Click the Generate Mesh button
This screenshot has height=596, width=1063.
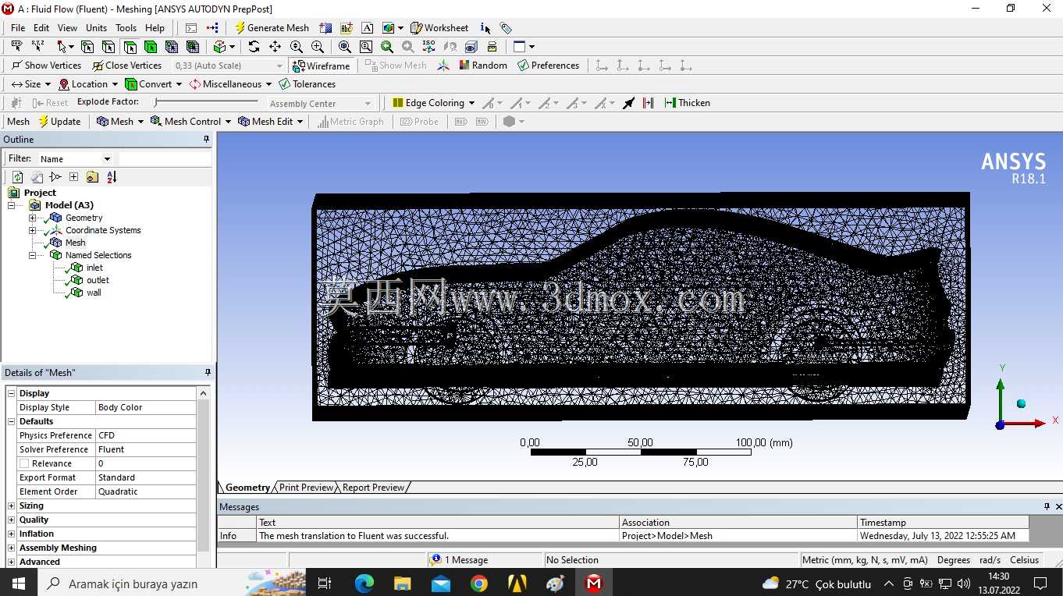(272, 27)
